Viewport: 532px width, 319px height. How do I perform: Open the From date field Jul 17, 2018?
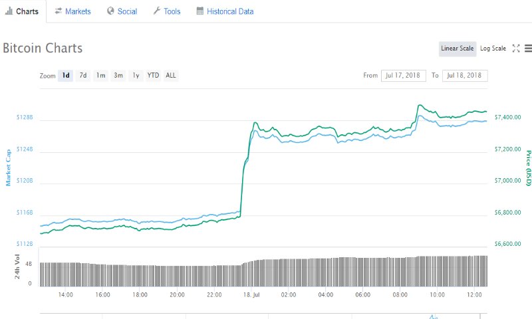click(404, 76)
